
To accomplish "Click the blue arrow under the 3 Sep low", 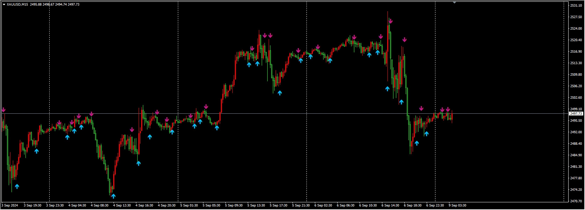I will (x=17, y=186).
